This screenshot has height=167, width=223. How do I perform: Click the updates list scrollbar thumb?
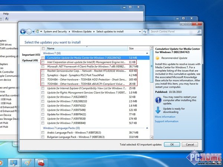(152, 66)
